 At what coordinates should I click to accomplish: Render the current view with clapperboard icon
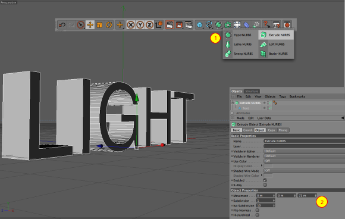[170, 25]
